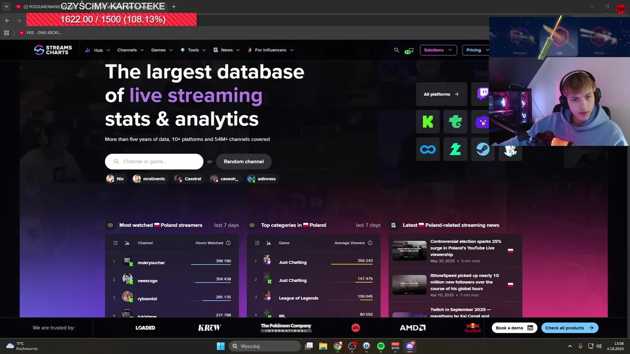Open League of Legends category row
Image resolution: width=630 pixels, height=354 pixels.
tap(314, 298)
